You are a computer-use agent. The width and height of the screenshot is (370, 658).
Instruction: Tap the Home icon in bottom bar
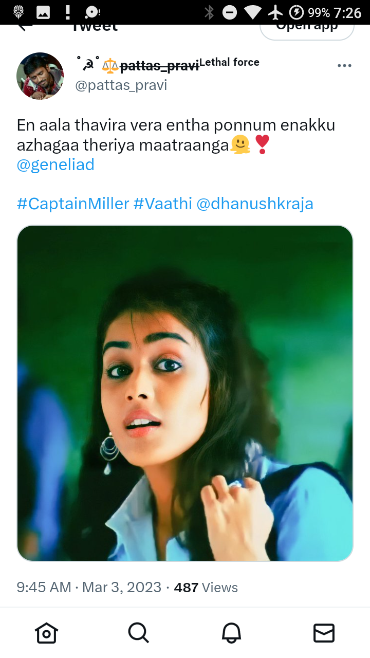(x=46, y=632)
